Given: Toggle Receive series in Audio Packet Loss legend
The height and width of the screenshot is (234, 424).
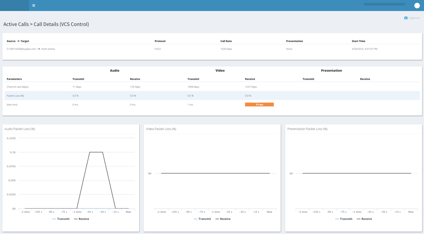Looking at the screenshot, I should coord(81,219).
